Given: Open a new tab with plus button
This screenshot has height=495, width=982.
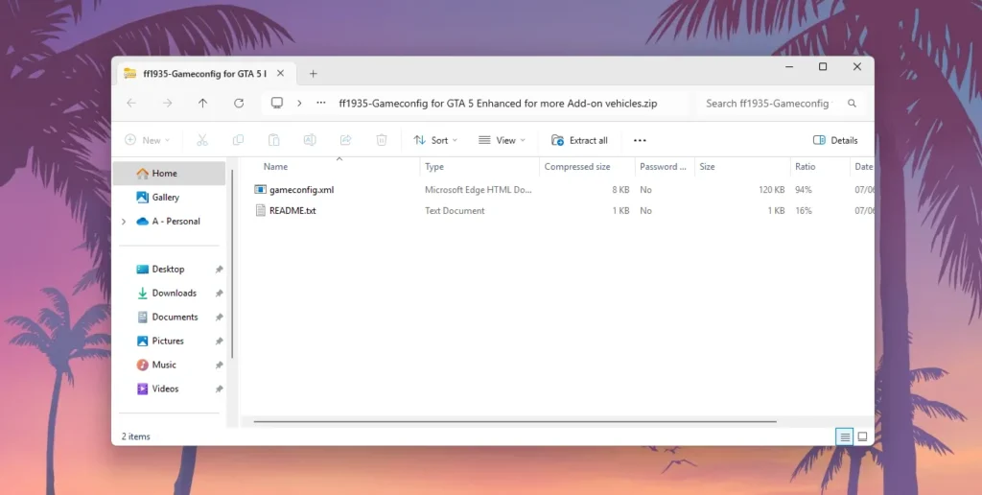Looking at the screenshot, I should pos(313,74).
